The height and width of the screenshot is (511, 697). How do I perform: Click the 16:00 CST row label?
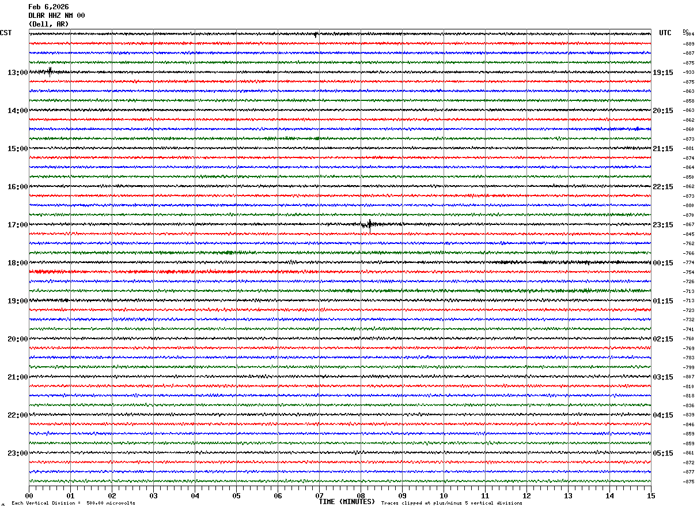pos(17,187)
